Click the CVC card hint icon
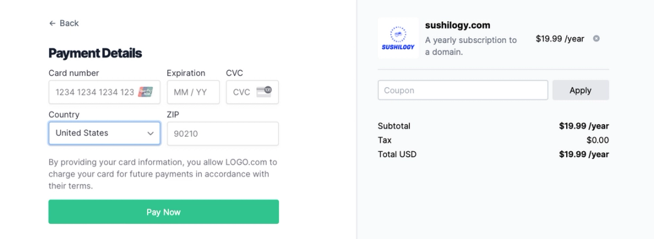The width and height of the screenshot is (654, 239). [x=263, y=91]
